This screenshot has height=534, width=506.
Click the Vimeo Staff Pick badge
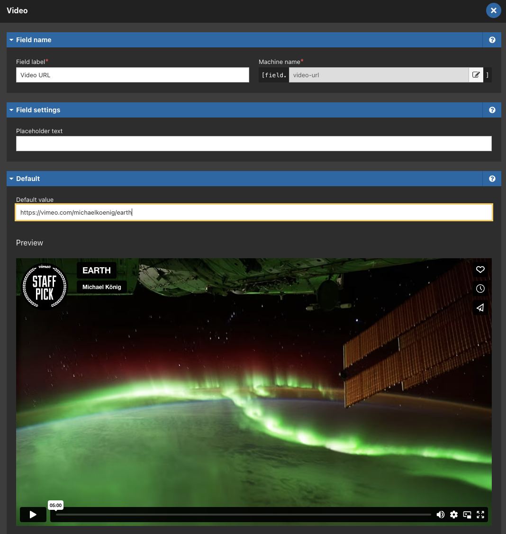pos(45,286)
